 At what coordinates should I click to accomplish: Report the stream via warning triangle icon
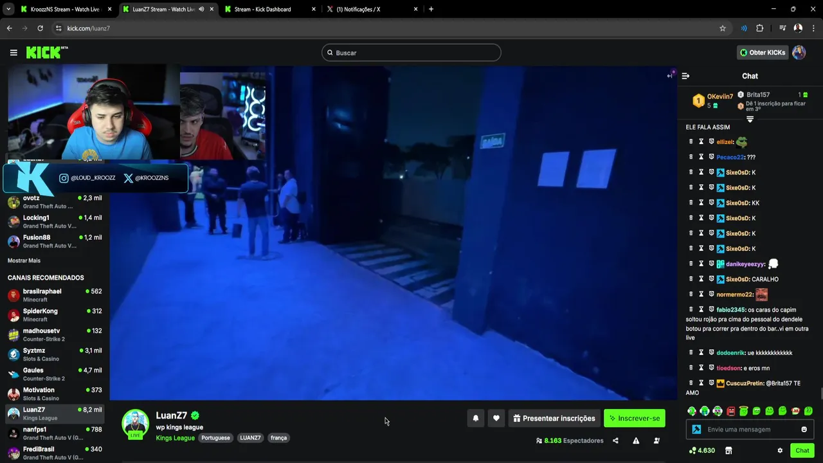636,440
